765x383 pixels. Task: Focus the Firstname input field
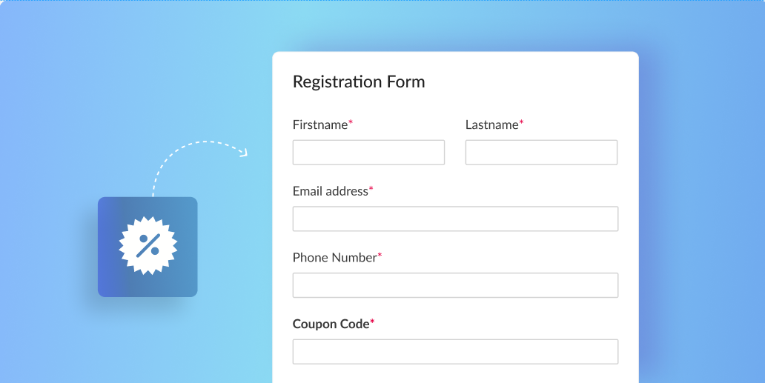368,153
